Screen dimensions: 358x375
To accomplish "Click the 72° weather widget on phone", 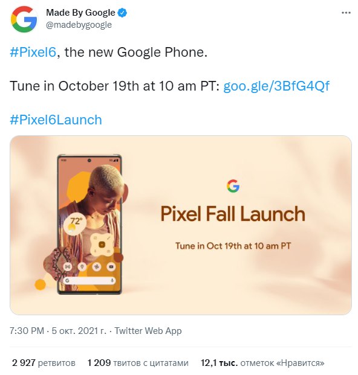I will (x=75, y=224).
